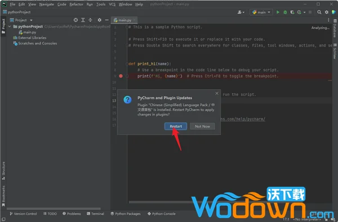The height and width of the screenshot is (222, 338).
Task: Open the Project view selector dropdown
Action: [21, 20]
